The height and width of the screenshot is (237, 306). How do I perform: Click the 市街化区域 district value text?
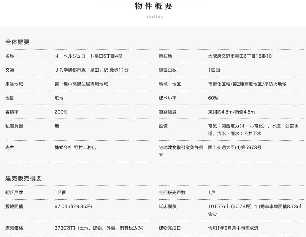(x=247, y=84)
